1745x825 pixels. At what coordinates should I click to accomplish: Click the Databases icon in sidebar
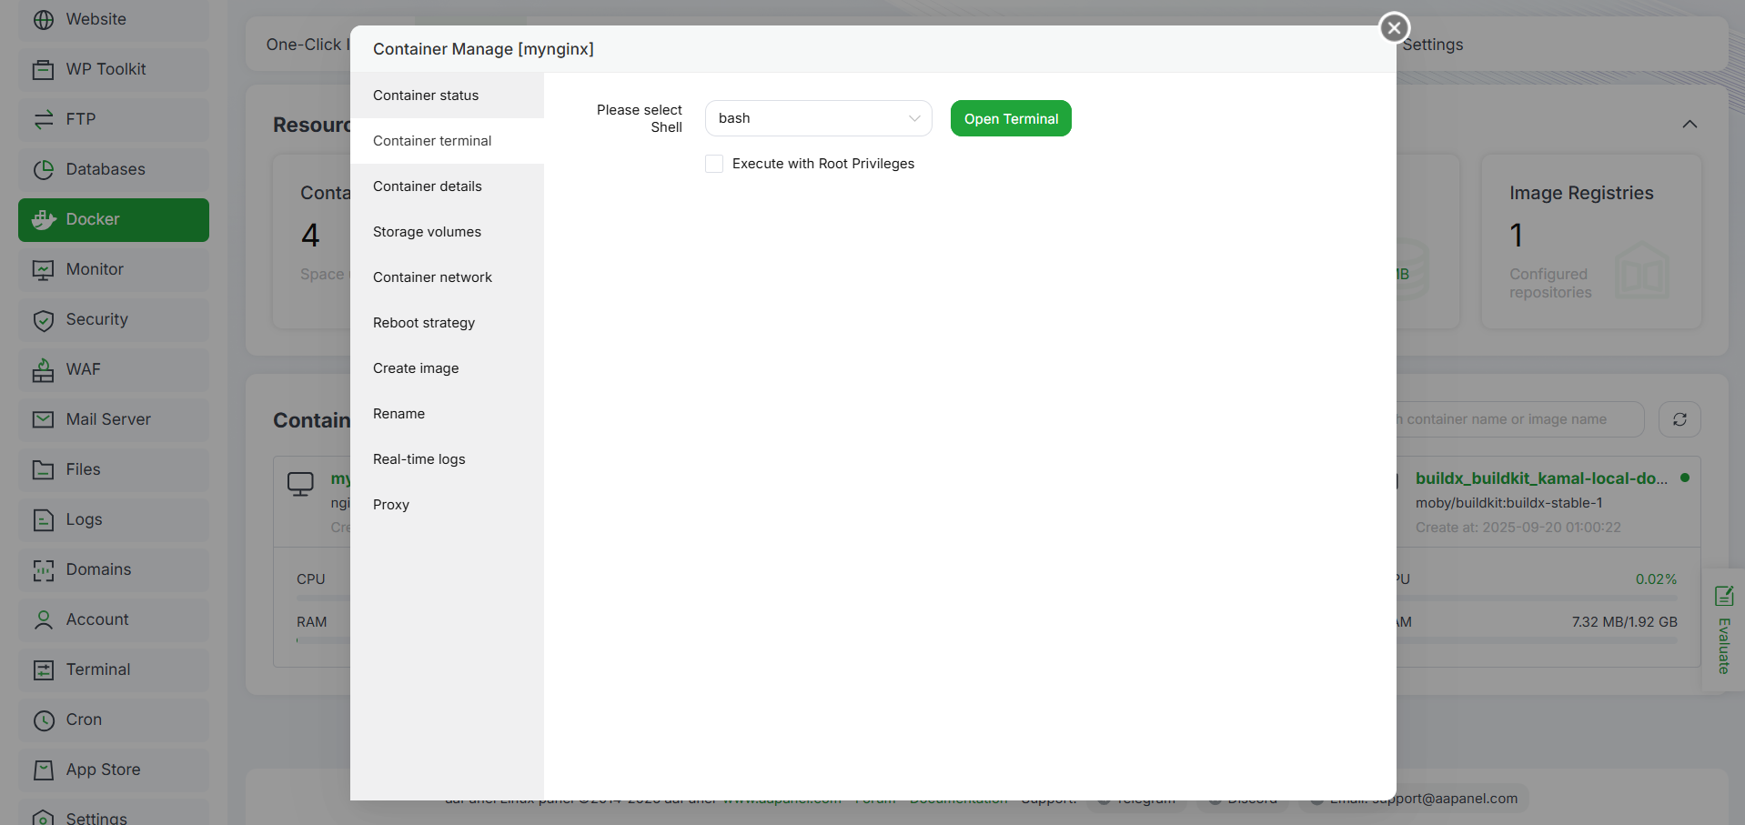click(x=43, y=169)
